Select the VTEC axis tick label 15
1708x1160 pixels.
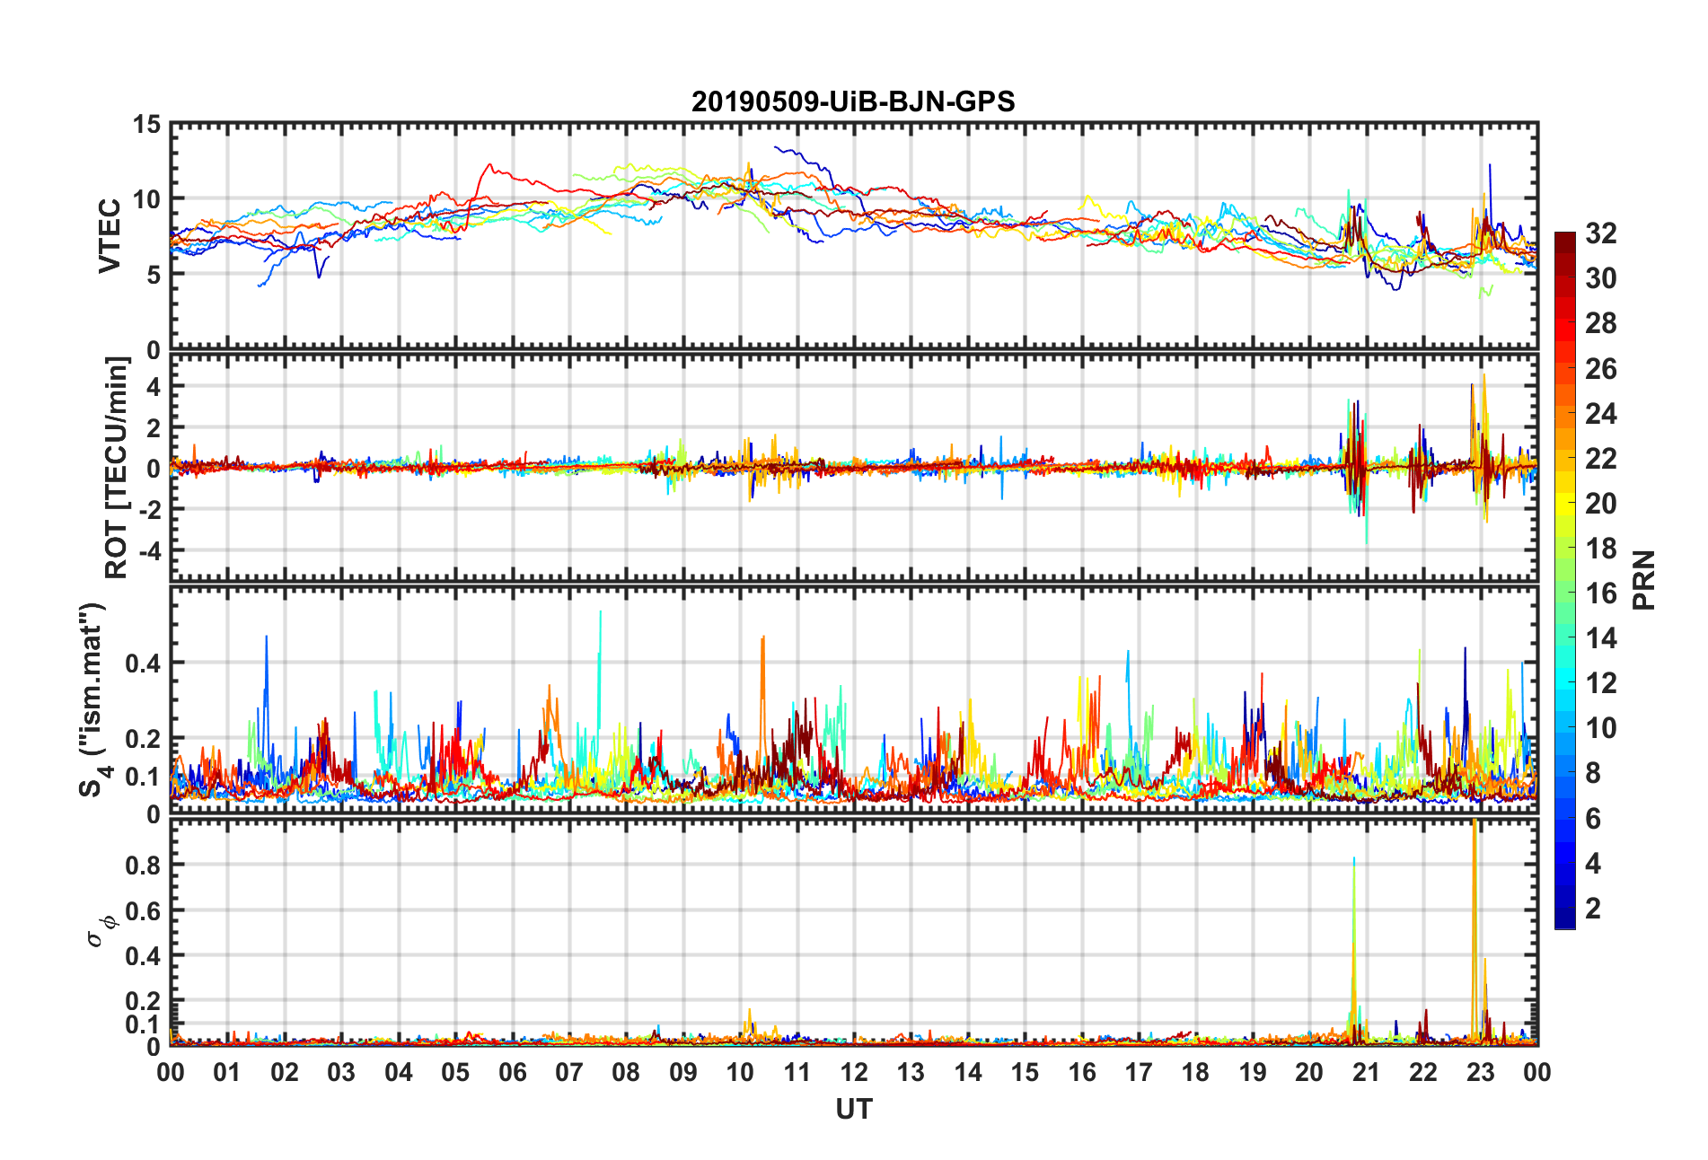[x=146, y=125]
